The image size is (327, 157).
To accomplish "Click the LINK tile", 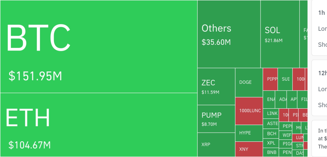I will (x=271, y=113).
